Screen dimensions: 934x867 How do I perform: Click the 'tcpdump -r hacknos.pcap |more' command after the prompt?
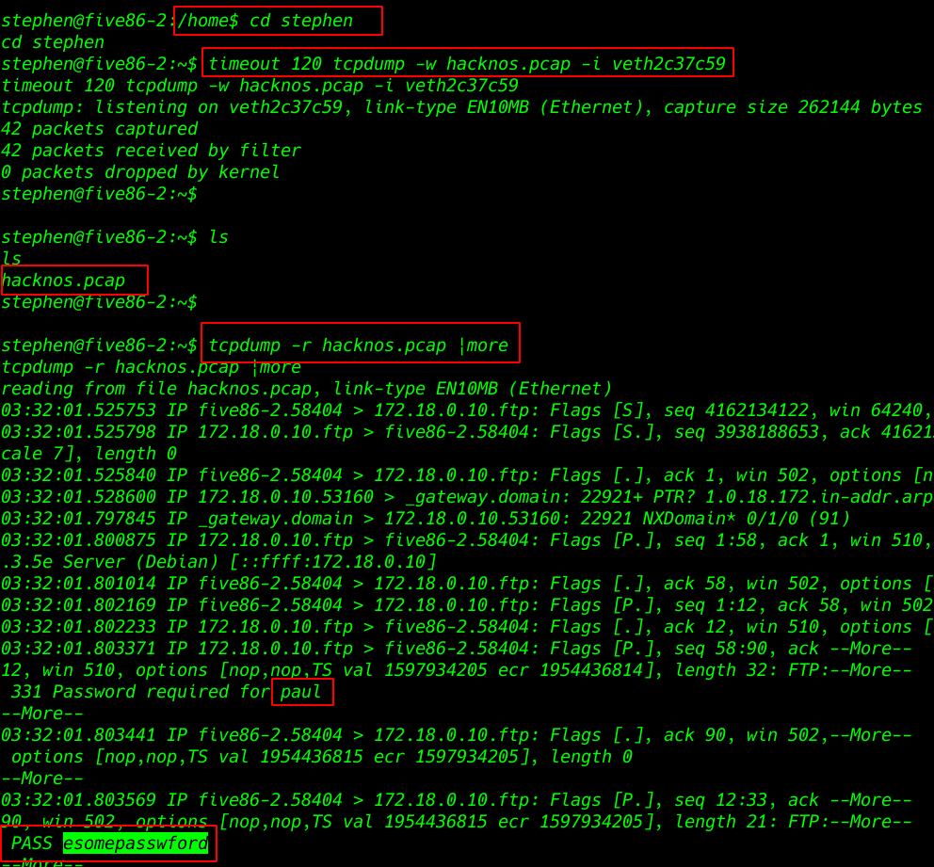click(x=359, y=345)
